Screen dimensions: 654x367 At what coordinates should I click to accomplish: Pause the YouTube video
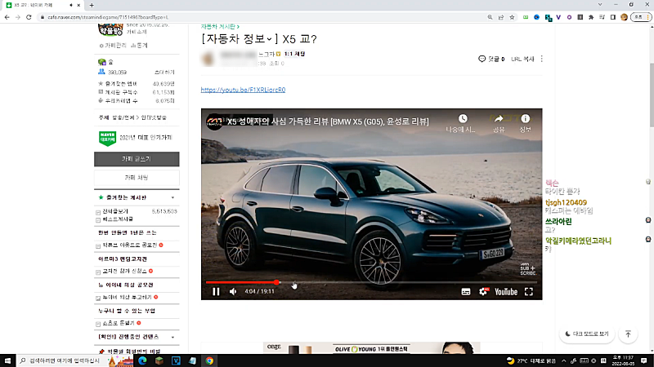pos(216,292)
